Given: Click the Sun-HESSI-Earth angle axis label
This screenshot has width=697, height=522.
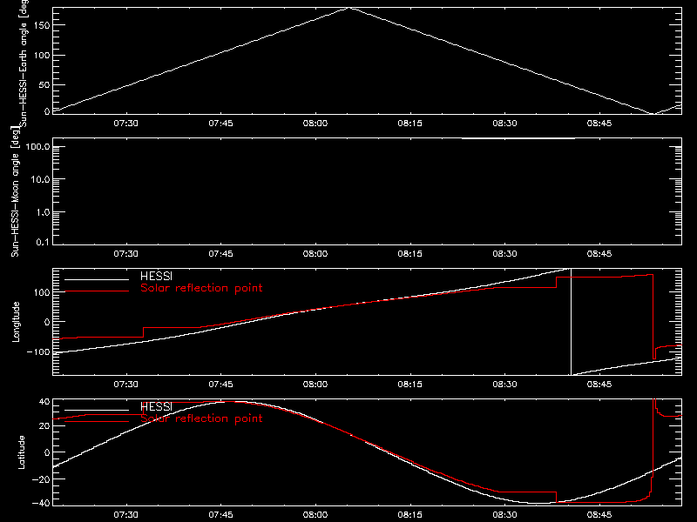Looking at the screenshot, I should point(24,64).
